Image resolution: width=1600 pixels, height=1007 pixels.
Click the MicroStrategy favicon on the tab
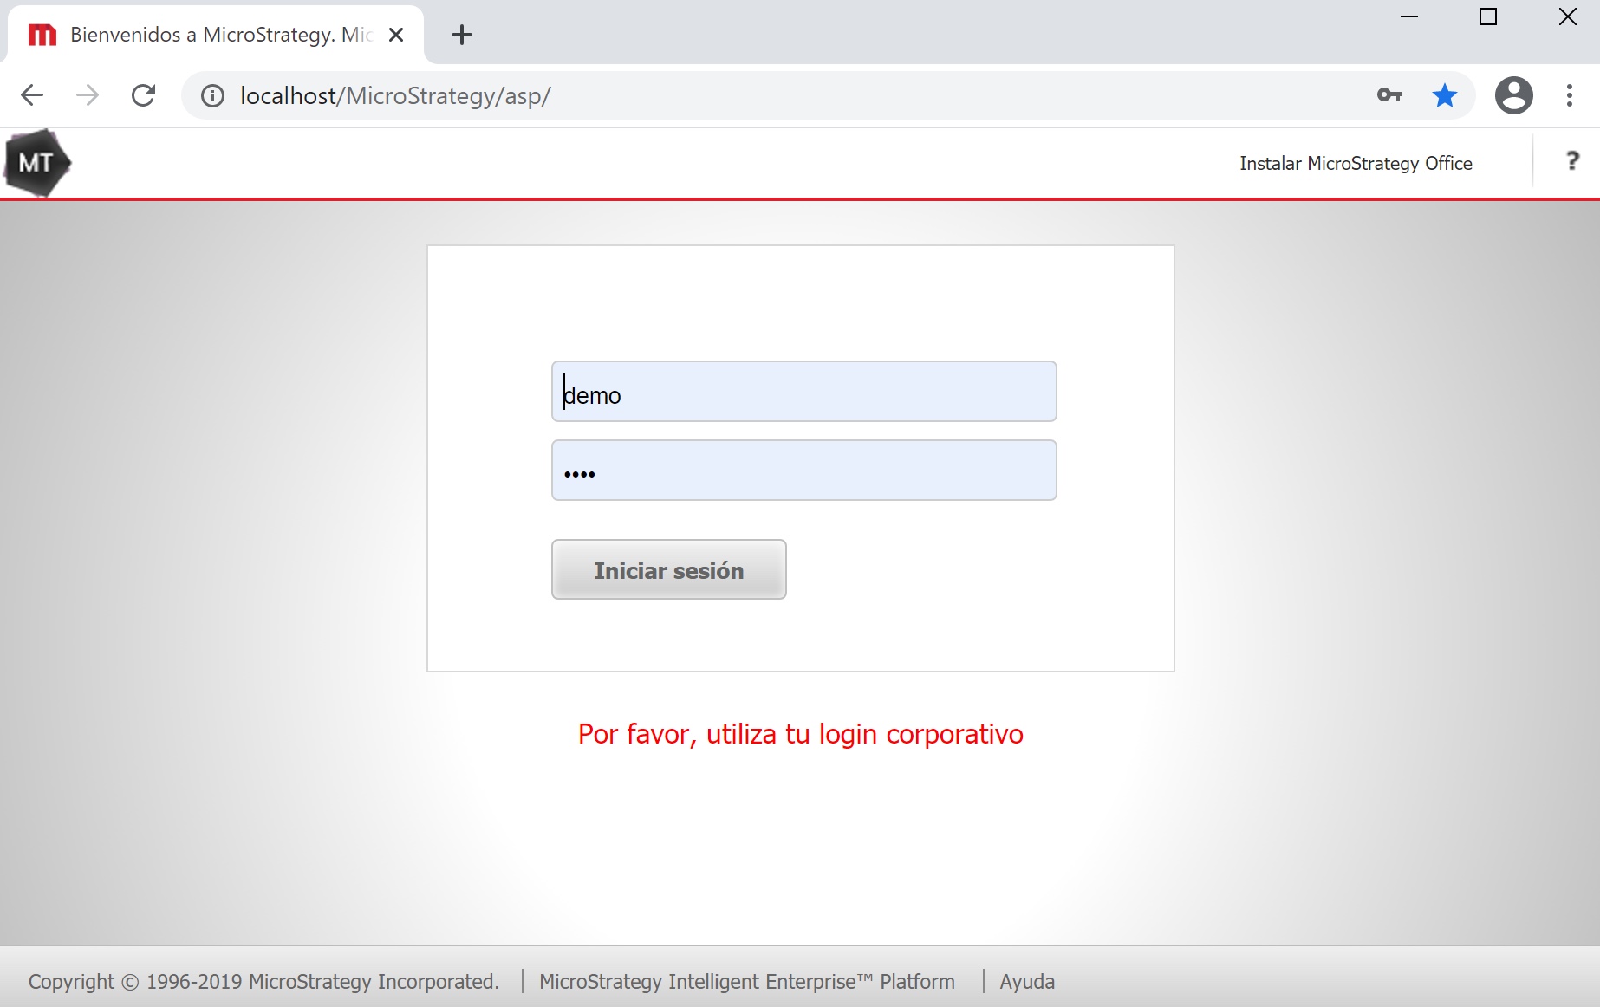(42, 35)
